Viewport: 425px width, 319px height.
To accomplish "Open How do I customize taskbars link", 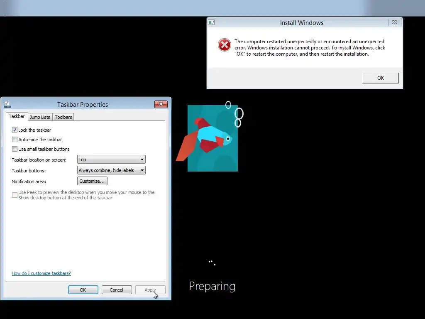I will click(41, 273).
